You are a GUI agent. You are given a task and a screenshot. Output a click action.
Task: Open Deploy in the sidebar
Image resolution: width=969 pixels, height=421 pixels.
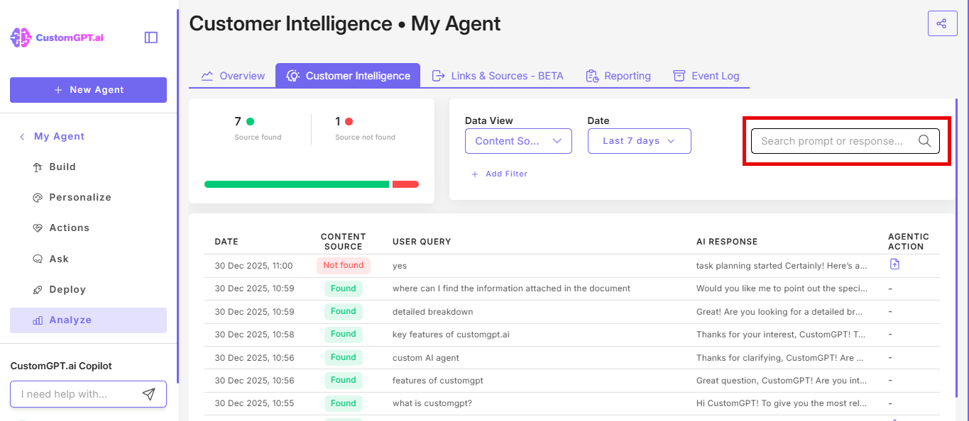(88, 290)
